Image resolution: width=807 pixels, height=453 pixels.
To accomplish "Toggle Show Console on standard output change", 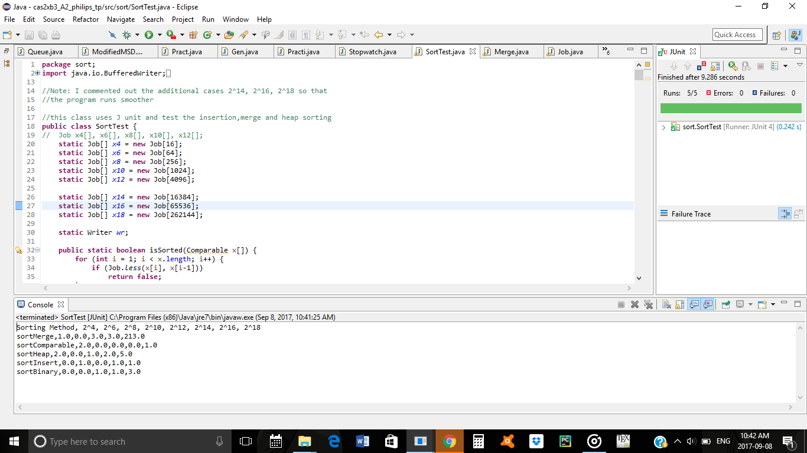I will (694, 304).
